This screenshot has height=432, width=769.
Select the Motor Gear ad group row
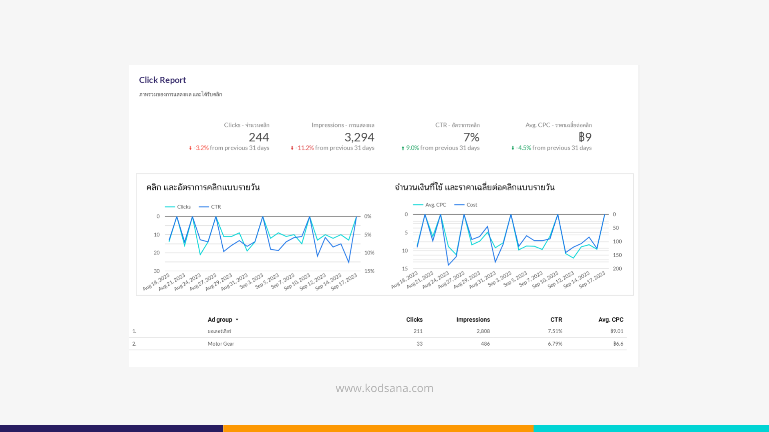pos(378,344)
